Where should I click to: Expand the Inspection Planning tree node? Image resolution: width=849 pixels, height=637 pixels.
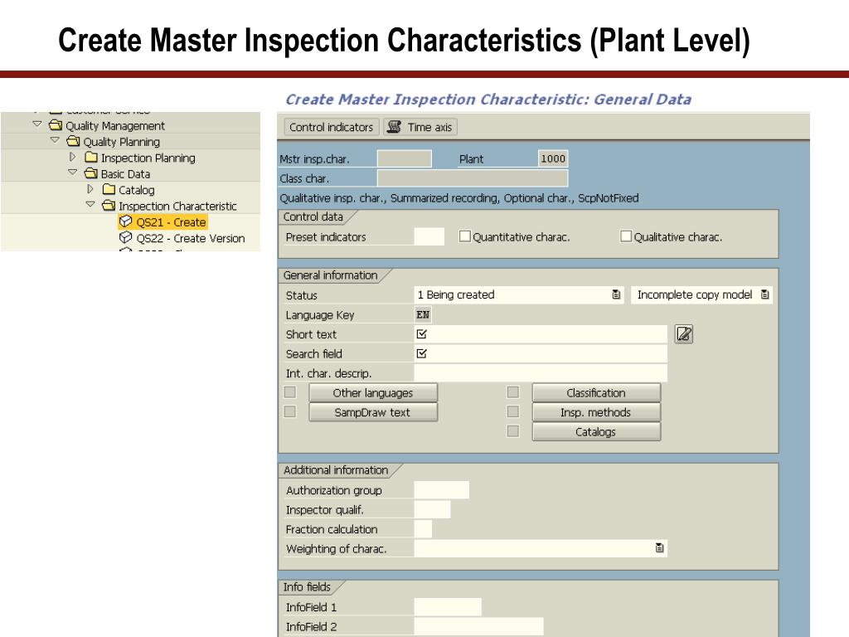click(73, 157)
